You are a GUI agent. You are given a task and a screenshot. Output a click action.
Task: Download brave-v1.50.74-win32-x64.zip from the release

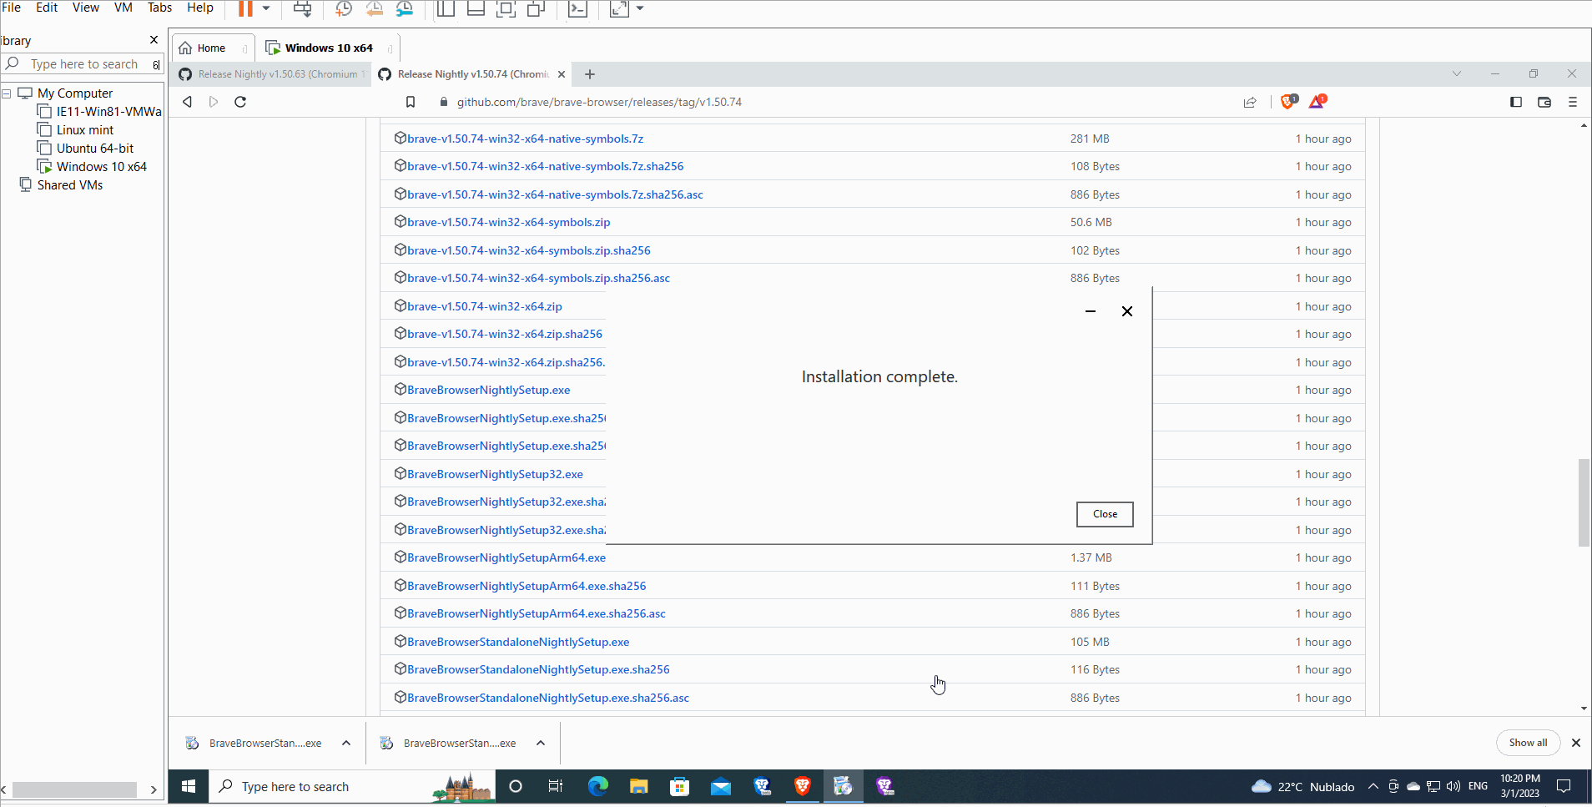pos(485,306)
